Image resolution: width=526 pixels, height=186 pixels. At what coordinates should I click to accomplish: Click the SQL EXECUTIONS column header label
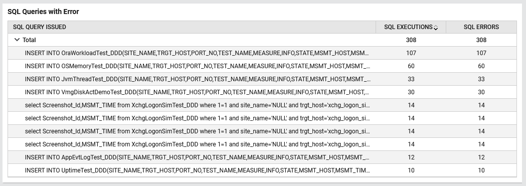point(408,27)
